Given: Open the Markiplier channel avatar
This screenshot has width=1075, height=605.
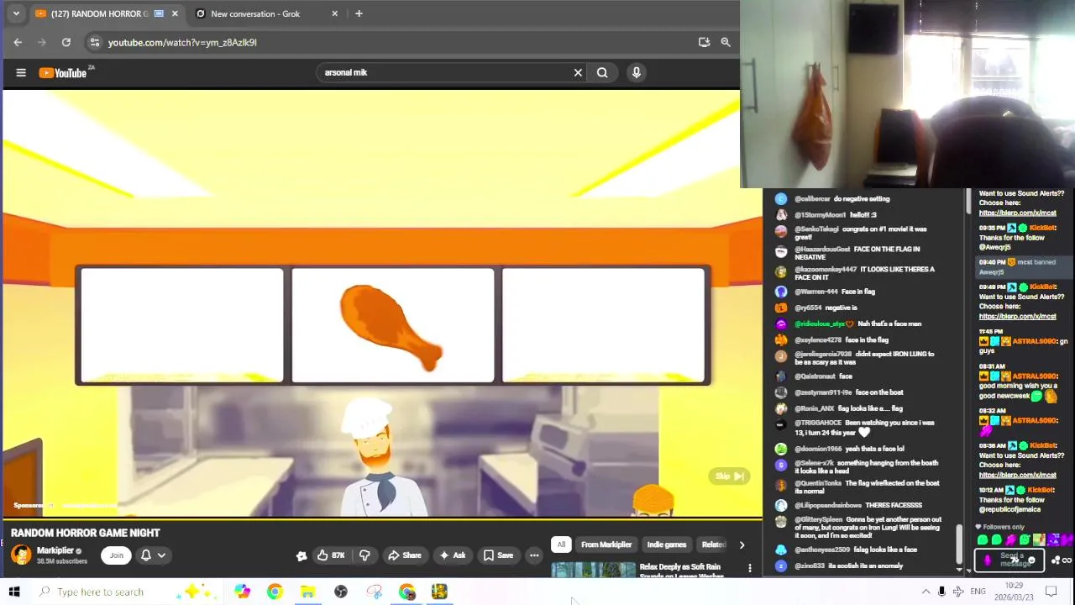Looking at the screenshot, I should coord(21,555).
